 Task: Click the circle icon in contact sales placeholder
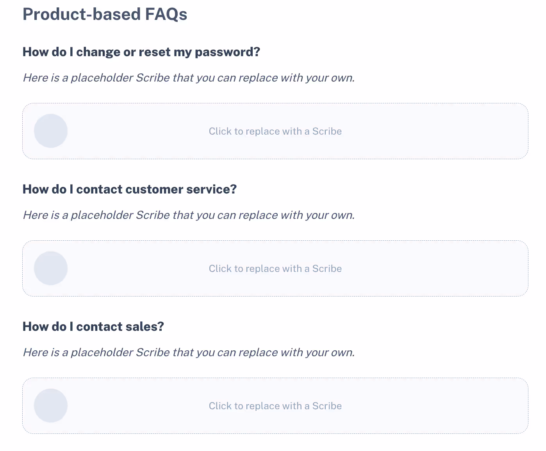tap(51, 405)
